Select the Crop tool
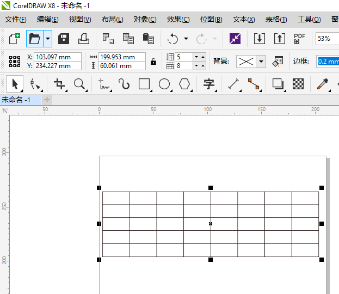The width and height of the screenshot is (339, 294). [59, 84]
